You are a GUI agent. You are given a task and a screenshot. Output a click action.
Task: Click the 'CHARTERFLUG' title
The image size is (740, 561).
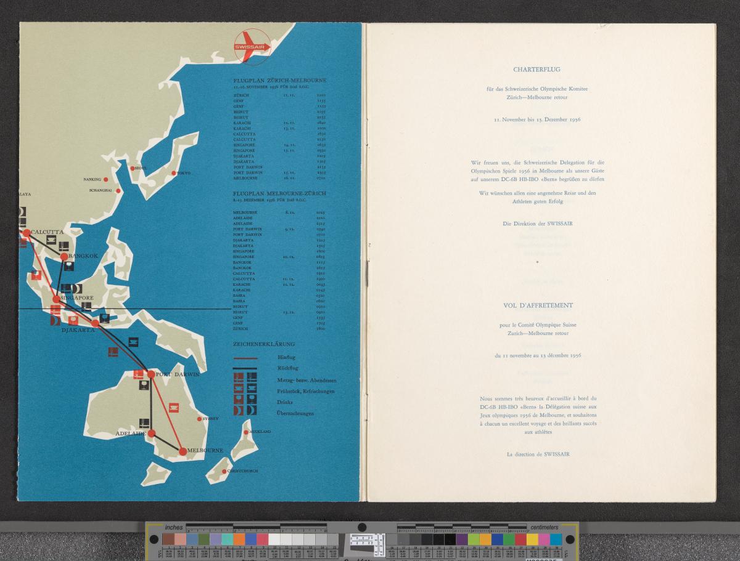(536, 70)
